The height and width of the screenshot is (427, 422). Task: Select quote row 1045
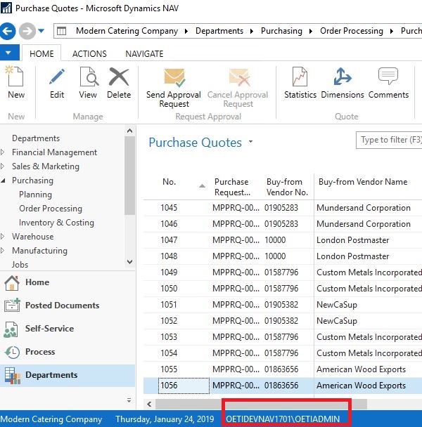[x=283, y=208]
